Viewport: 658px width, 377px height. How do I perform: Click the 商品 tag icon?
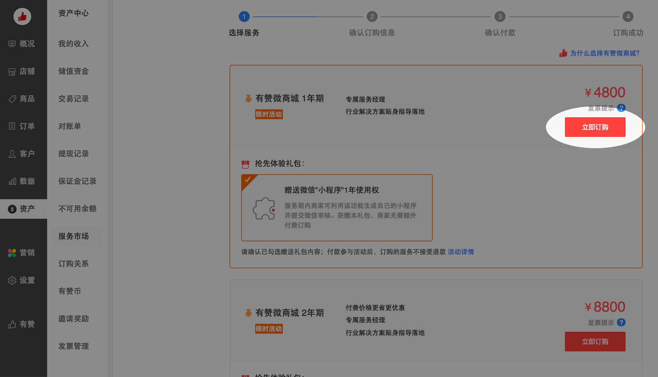pyautogui.click(x=12, y=99)
